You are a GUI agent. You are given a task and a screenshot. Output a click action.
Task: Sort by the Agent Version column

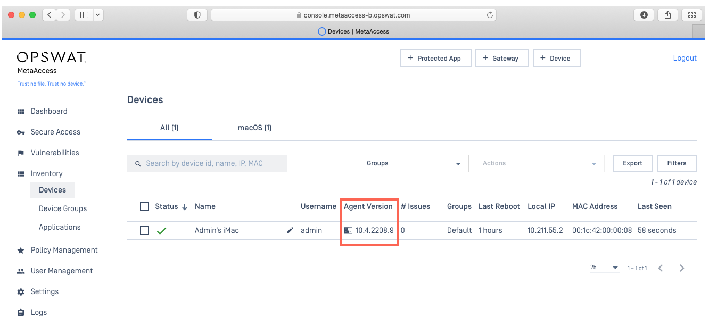368,206
